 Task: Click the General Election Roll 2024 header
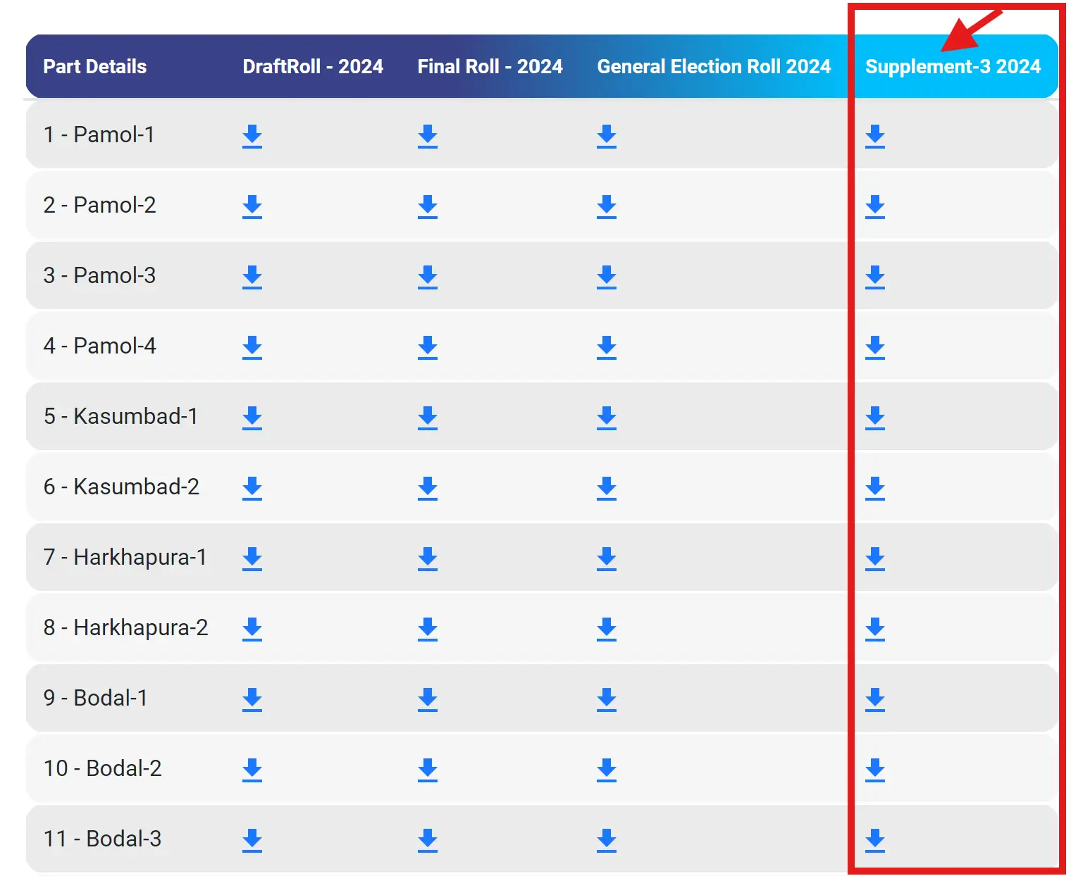[x=714, y=66]
